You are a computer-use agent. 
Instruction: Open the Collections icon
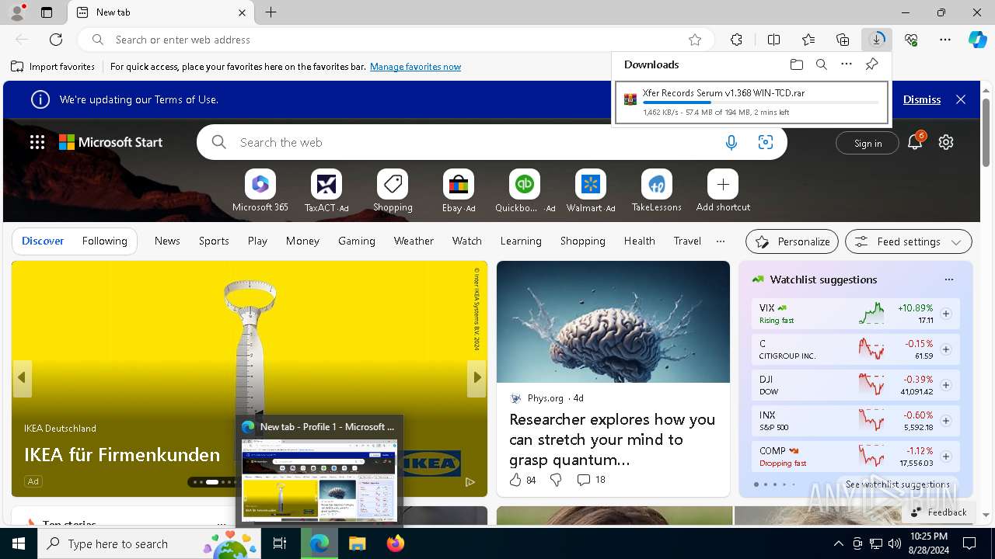[843, 40]
